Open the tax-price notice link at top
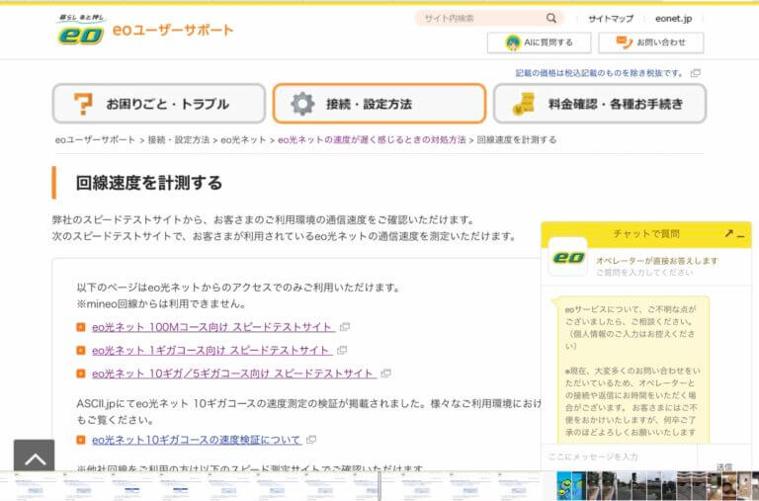 point(599,73)
